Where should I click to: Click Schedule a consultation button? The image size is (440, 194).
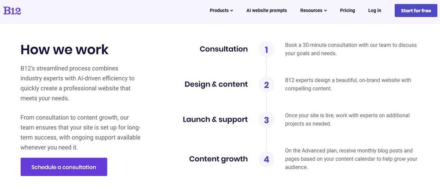tap(64, 167)
